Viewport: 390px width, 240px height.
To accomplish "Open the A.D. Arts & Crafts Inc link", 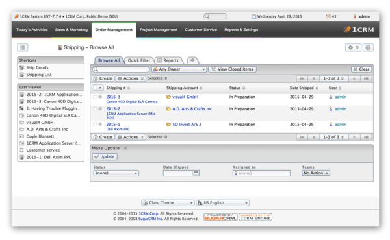I will [192, 109].
